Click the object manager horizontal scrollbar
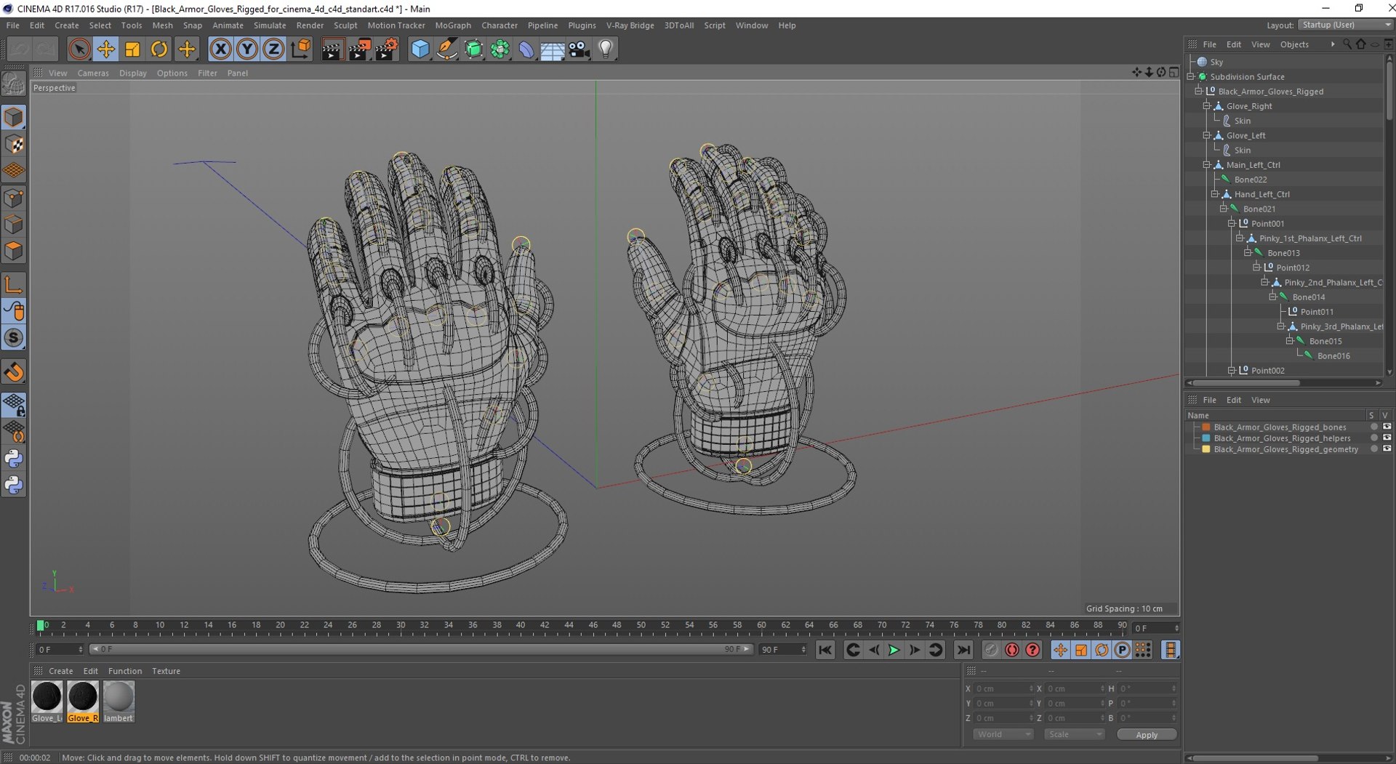Viewport: 1396px width, 764px height. [x=1247, y=383]
